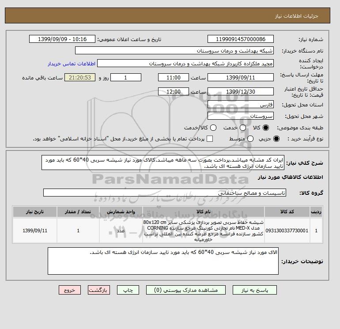Open اطلاعات تماس خریدار link
Image resolution: width=340 pixels, height=329 pixels.
(72, 64)
